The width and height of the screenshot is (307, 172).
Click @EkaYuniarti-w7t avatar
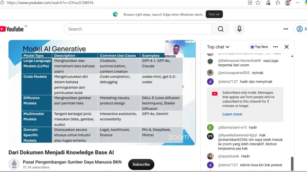[210, 127]
